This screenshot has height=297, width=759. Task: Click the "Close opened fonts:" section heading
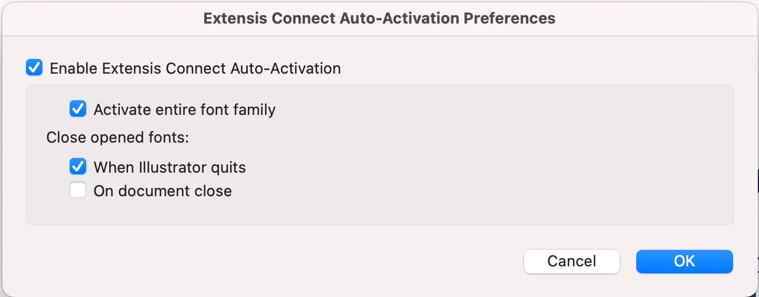coord(117,138)
